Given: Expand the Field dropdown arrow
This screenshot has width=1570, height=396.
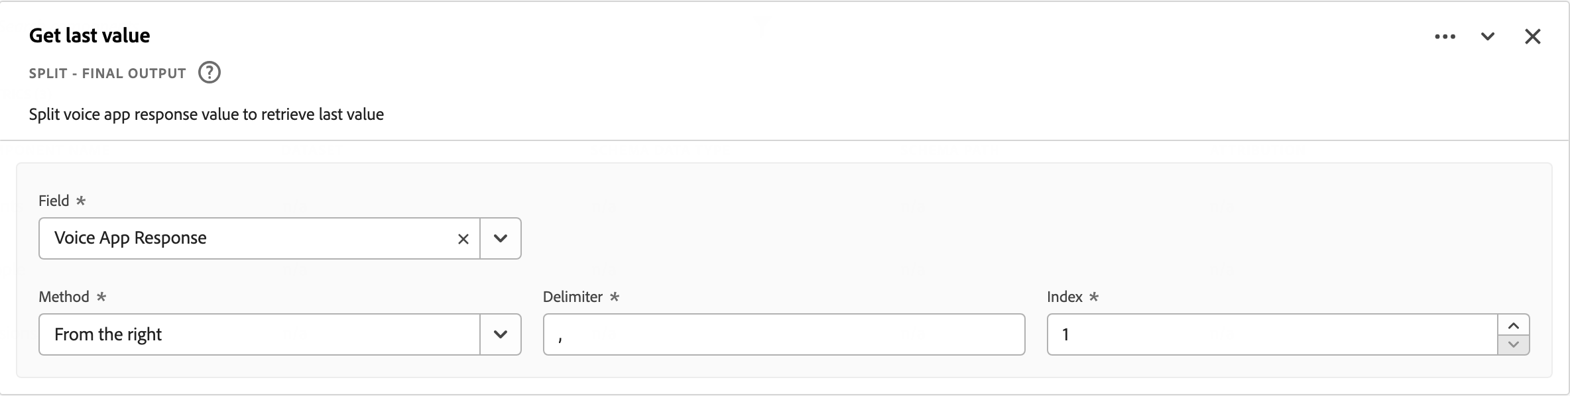Looking at the screenshot, I should (x=501, y=238).
